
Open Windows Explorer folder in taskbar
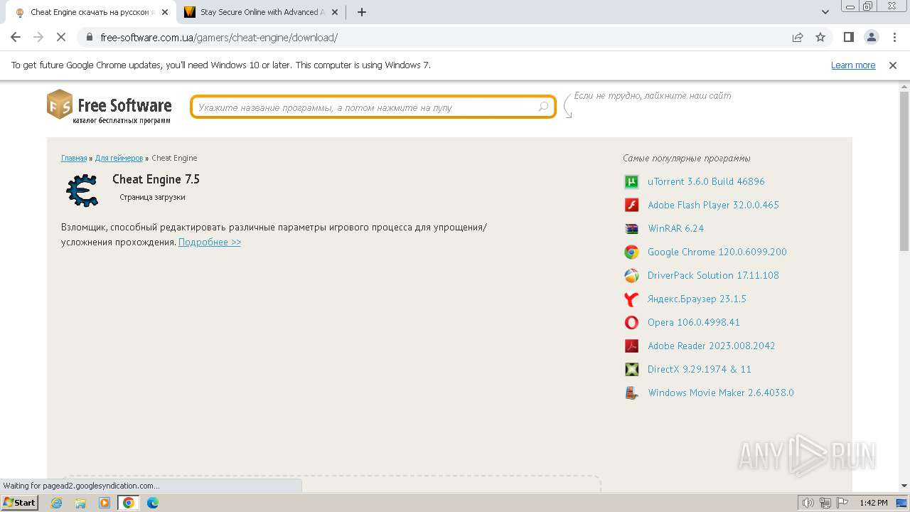click(x=80, y=503)
